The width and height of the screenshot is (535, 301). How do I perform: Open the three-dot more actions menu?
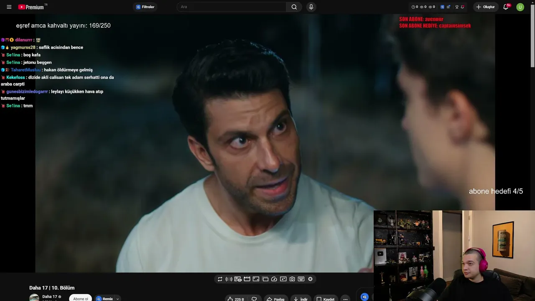click(x=345, y=298)
